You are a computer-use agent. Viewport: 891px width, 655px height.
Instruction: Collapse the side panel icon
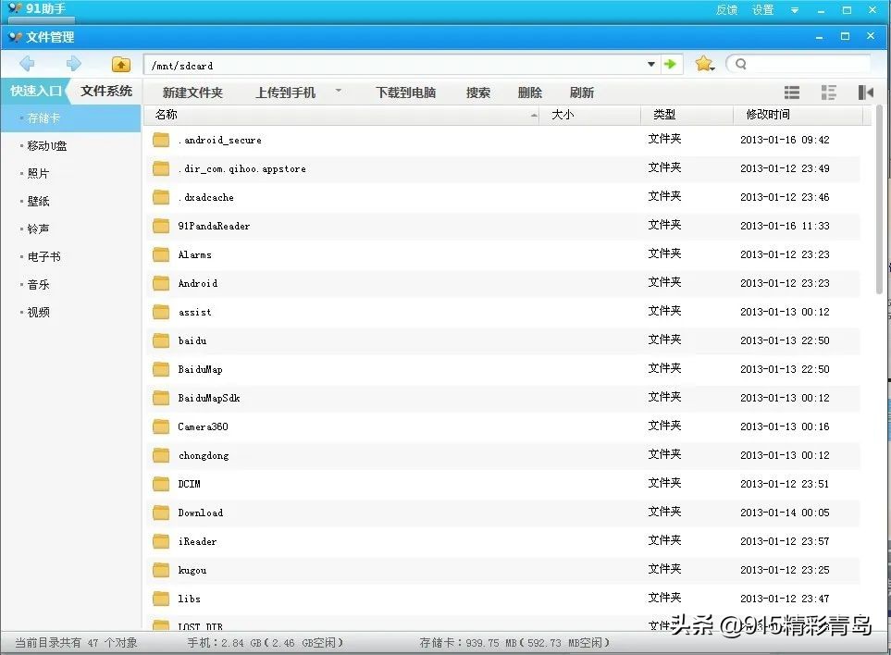[x=865, y=93]
